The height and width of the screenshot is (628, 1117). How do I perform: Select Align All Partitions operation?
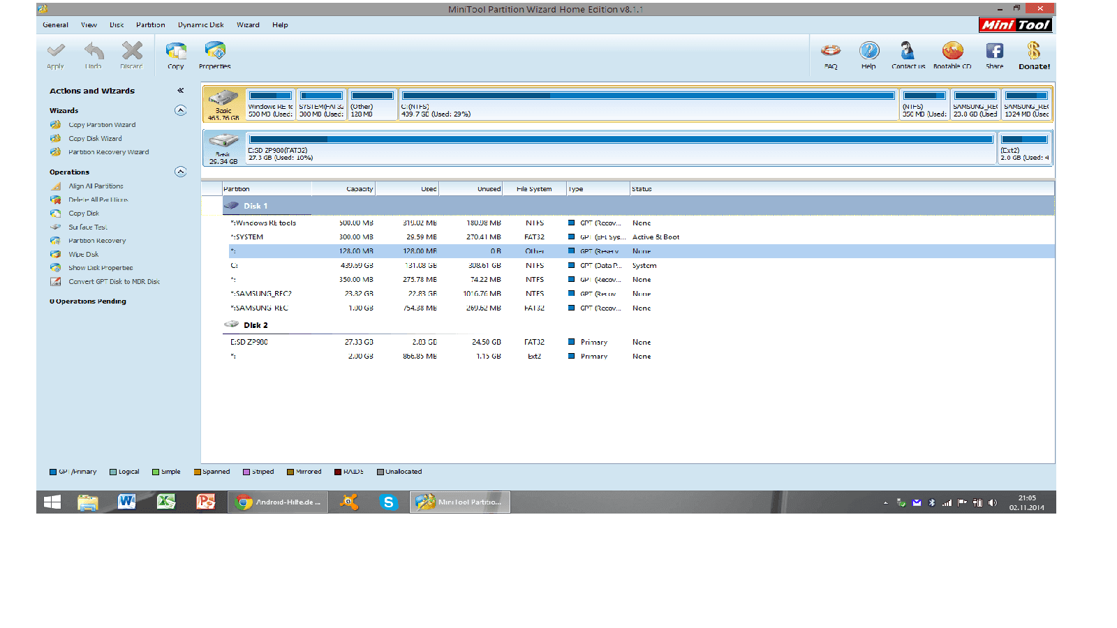pos(96,186)
